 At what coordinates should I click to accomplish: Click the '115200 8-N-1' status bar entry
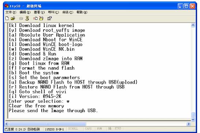point(54,129)
